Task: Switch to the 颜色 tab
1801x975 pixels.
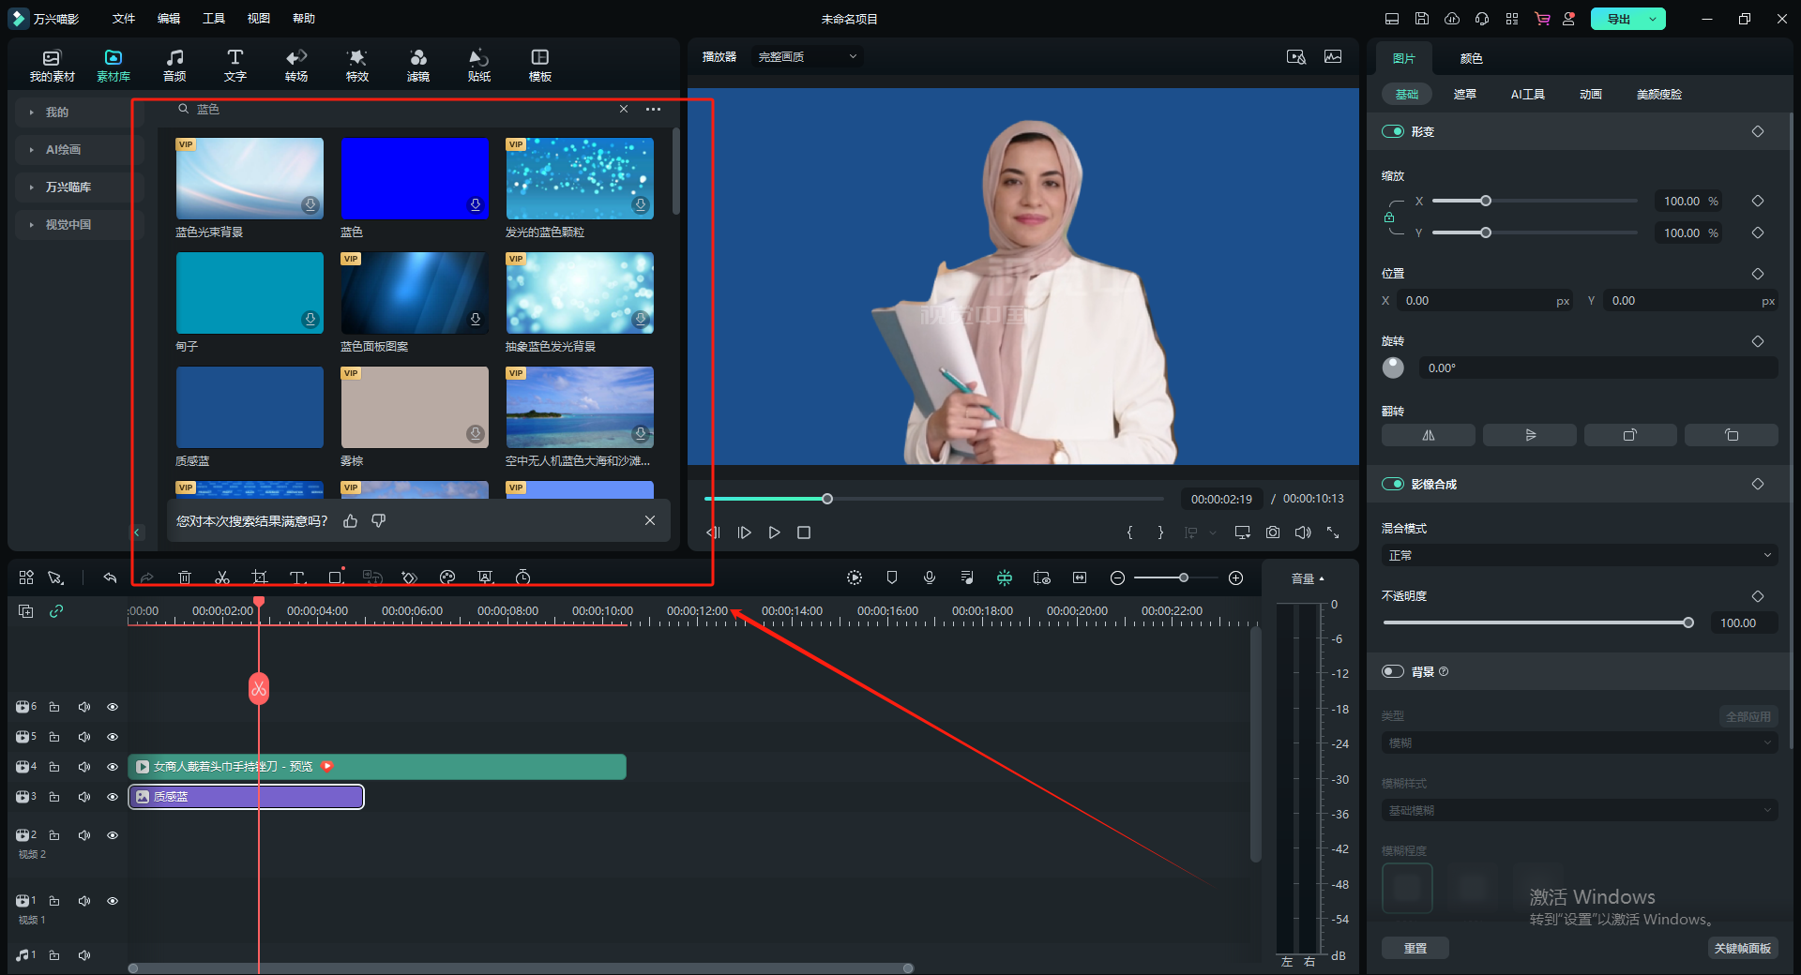Action: click(x=1471, y=58)
